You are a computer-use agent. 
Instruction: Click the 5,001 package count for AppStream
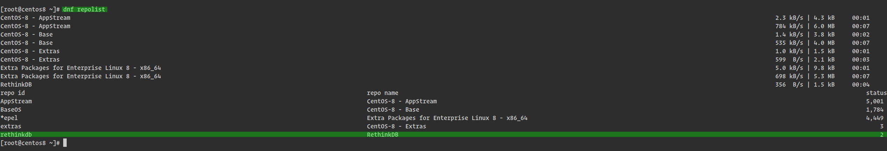tap(875, 101)
